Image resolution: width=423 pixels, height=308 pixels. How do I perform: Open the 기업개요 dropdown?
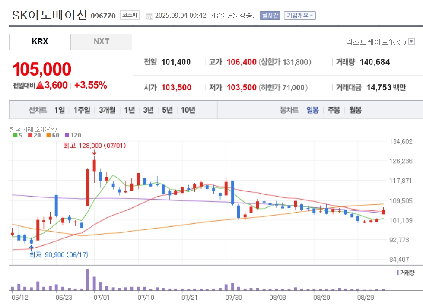[x=300, y=16]
